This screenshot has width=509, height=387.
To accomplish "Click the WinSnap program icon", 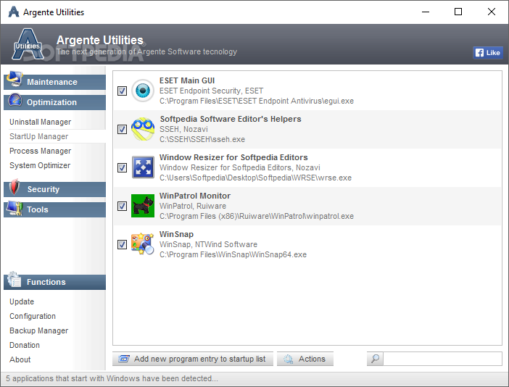I will tap(143, 244).
